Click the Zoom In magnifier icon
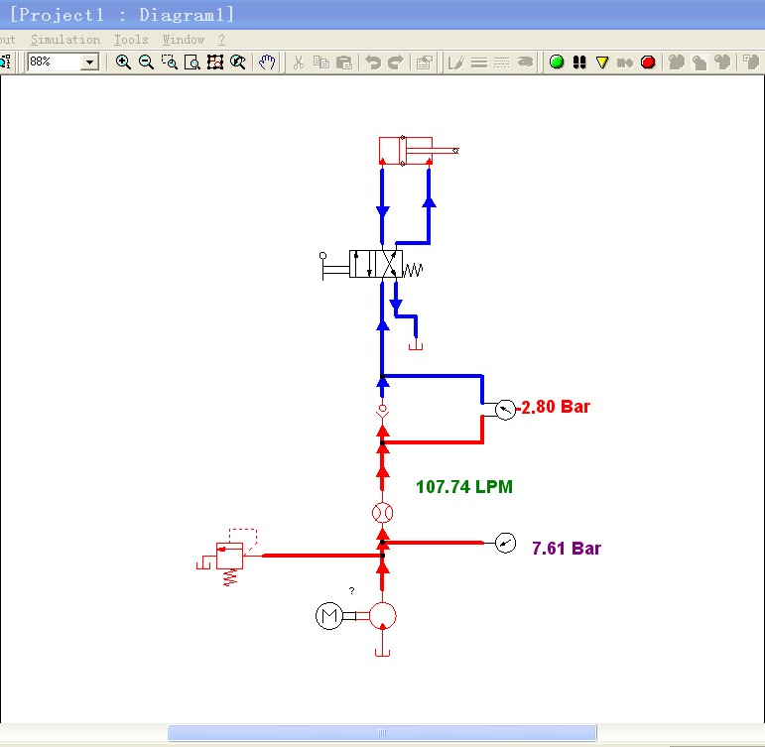This screenshot has width=765, height=747. 123,62
